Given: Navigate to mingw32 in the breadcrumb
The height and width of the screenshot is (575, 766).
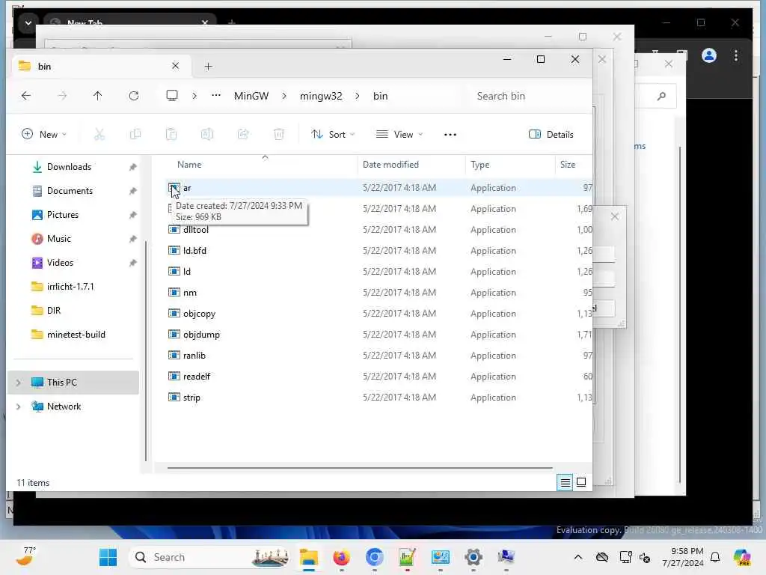Looking at the screenshot, I should [x=321, y=96].
